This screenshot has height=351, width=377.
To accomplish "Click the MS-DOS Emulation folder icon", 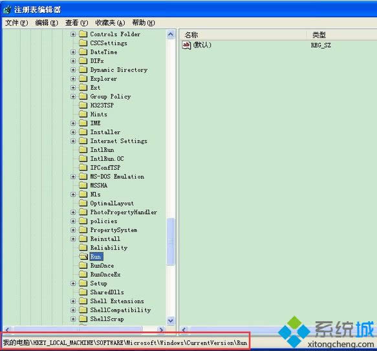I will tap(83, 176).
